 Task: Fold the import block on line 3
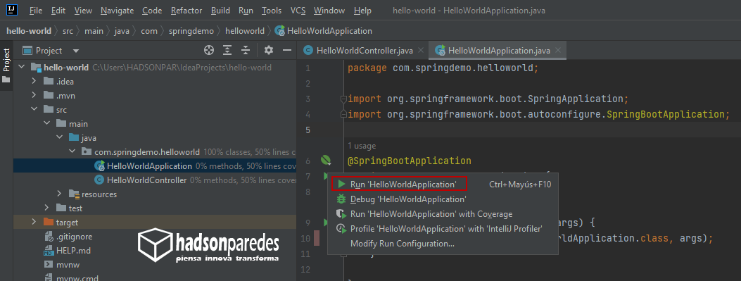(343, 99)
